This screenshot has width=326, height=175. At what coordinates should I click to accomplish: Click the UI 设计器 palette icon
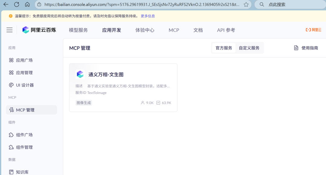point(11,85)
